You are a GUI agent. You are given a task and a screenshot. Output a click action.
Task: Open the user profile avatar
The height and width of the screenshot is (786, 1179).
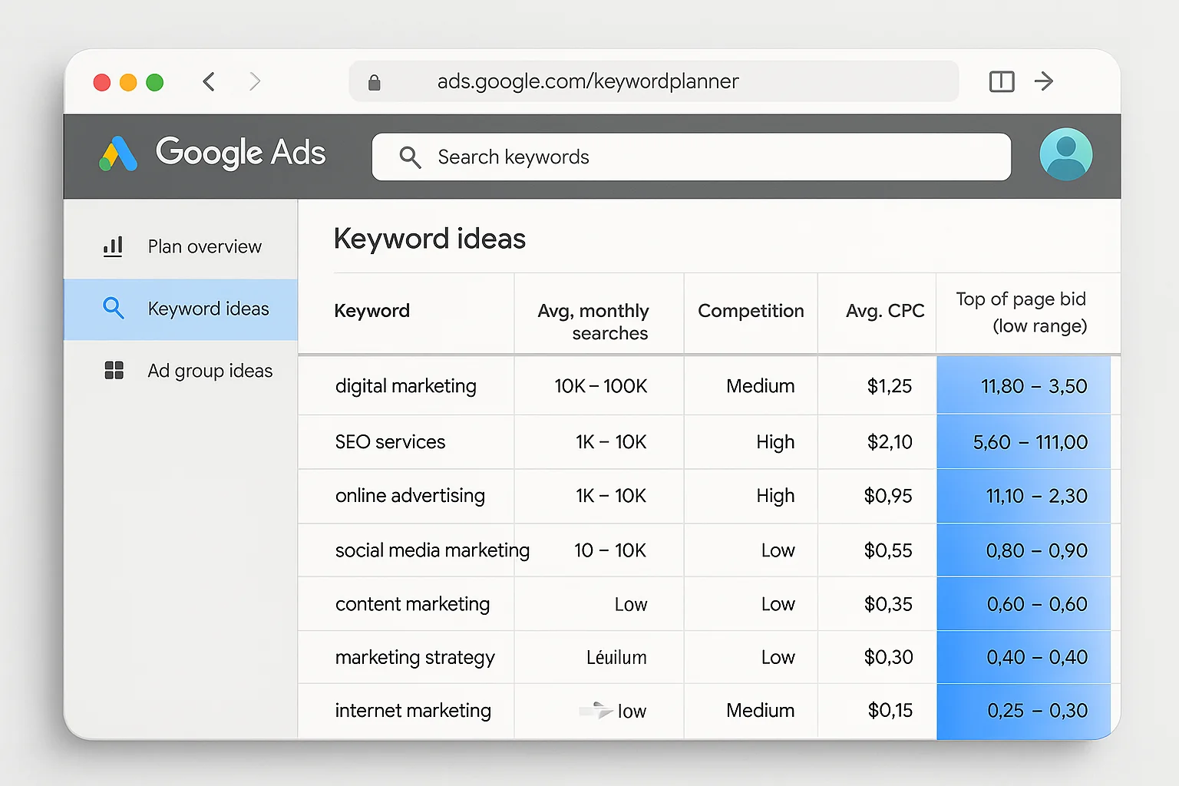[1066, 154]
